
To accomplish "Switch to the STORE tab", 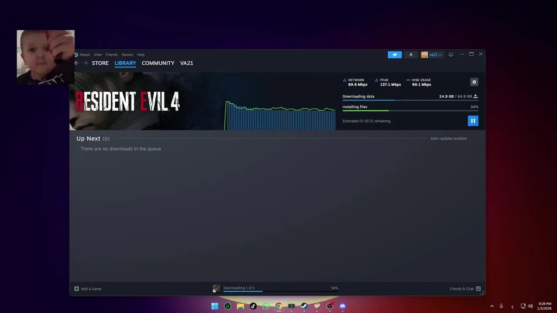I will [100, 63].
